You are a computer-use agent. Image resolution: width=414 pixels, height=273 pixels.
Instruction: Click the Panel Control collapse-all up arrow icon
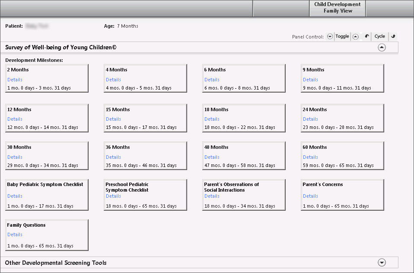tap(355, 36)
